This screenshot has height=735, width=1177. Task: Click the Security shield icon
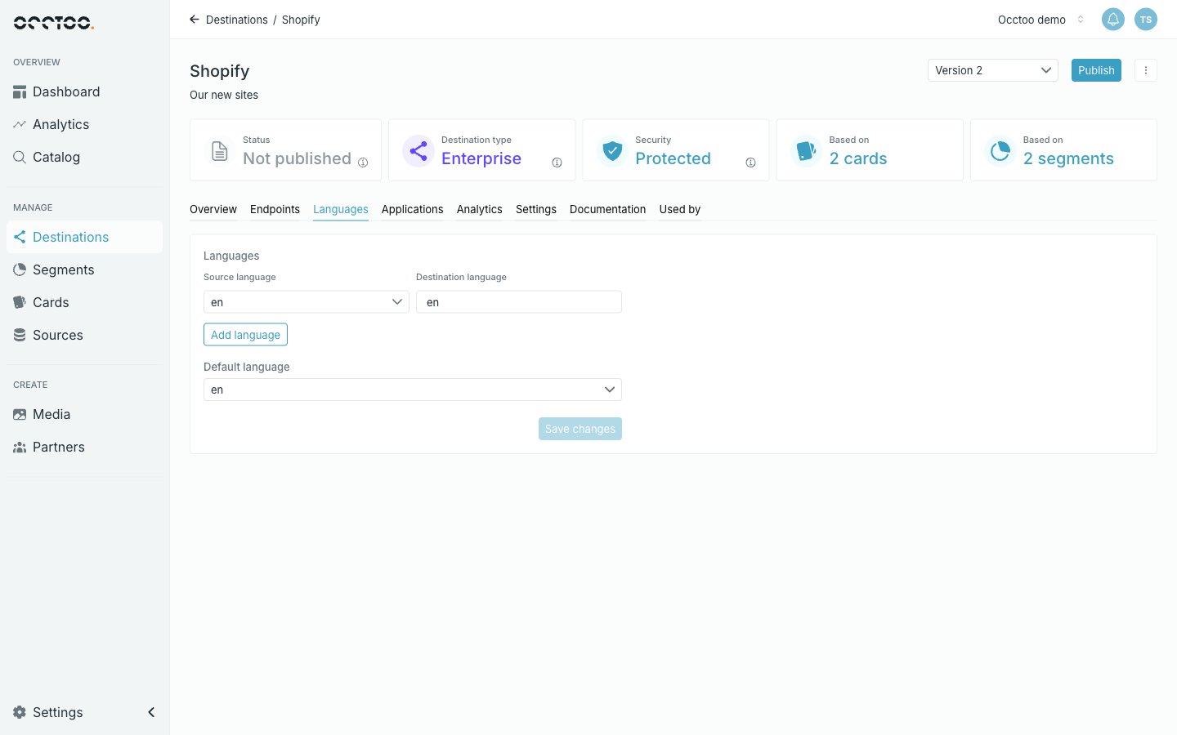612,151
